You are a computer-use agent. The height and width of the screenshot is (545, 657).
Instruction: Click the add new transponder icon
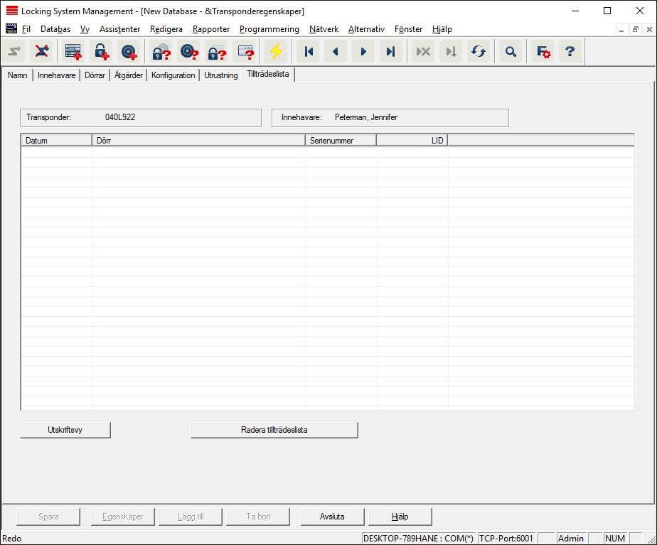[128, 52]
